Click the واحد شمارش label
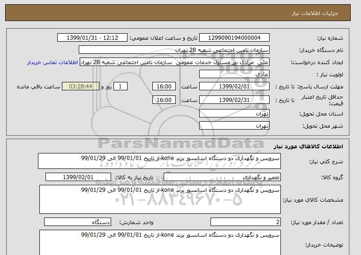This screenshot has height=255, width=361. [136, 222]
